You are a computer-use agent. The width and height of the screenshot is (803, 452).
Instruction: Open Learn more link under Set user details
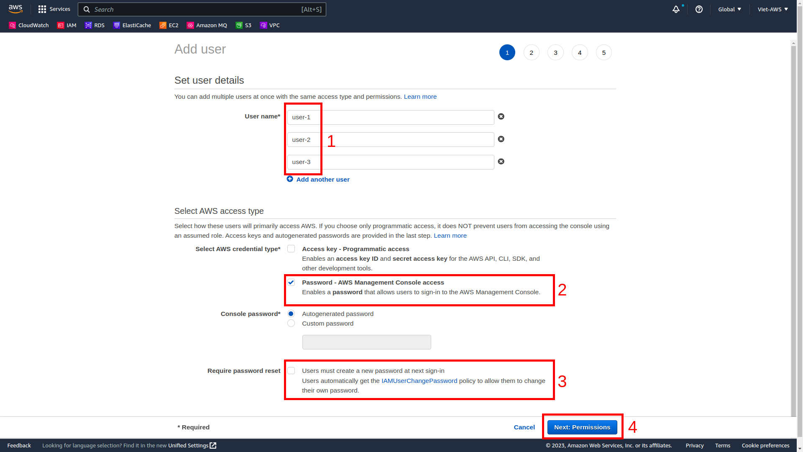point(420,97)
